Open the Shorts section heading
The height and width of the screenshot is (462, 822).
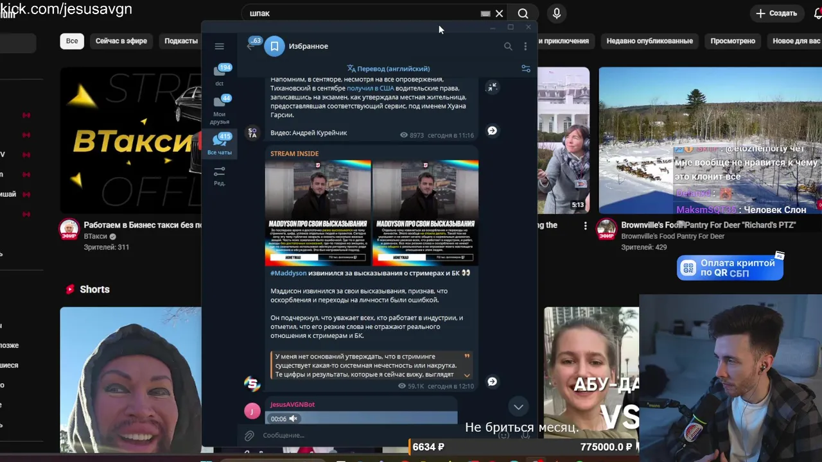(94, 289)
